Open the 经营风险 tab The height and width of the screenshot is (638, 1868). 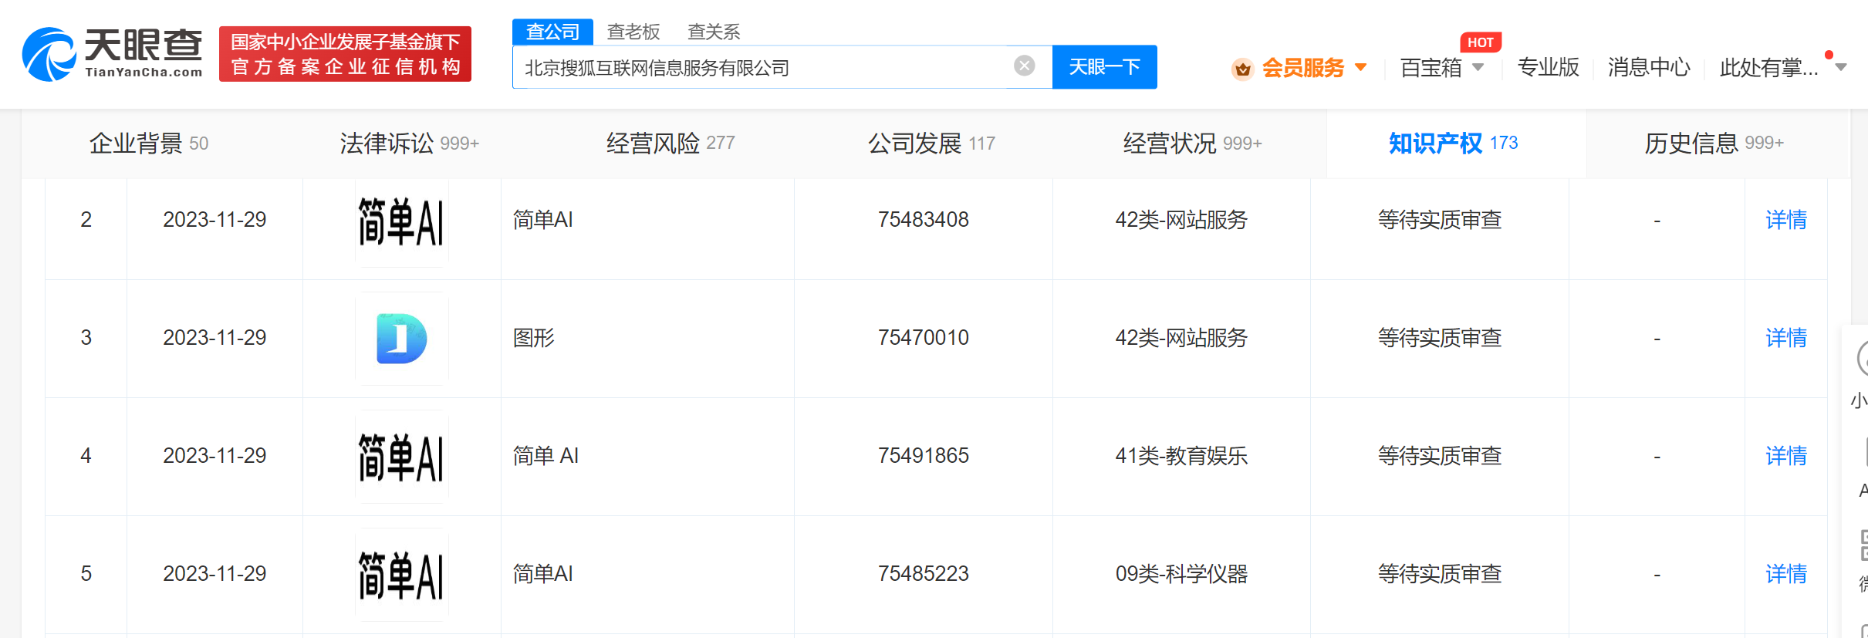tap(670, 143)
